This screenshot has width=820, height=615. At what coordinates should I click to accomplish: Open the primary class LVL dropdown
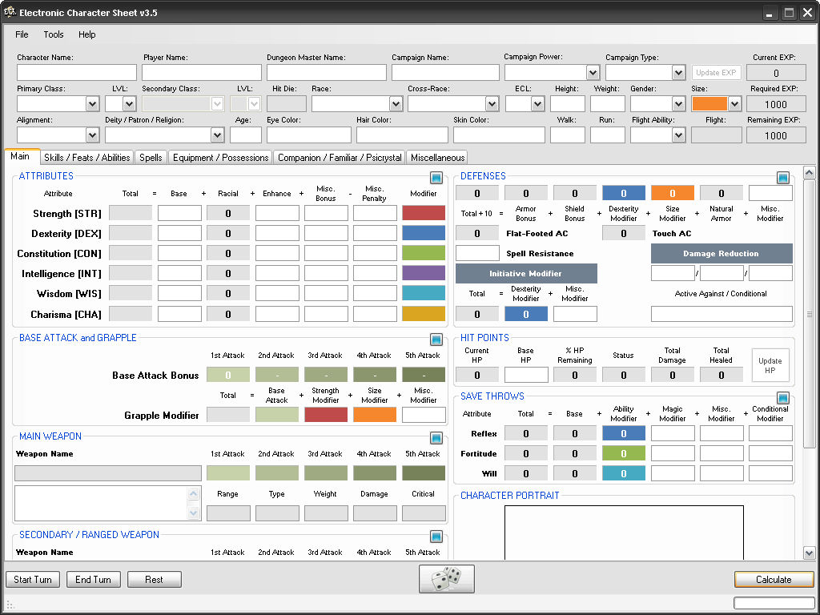129,104
